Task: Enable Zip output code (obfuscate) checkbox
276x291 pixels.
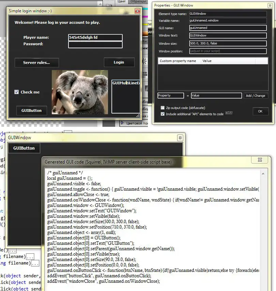Action: click(163, 108)
